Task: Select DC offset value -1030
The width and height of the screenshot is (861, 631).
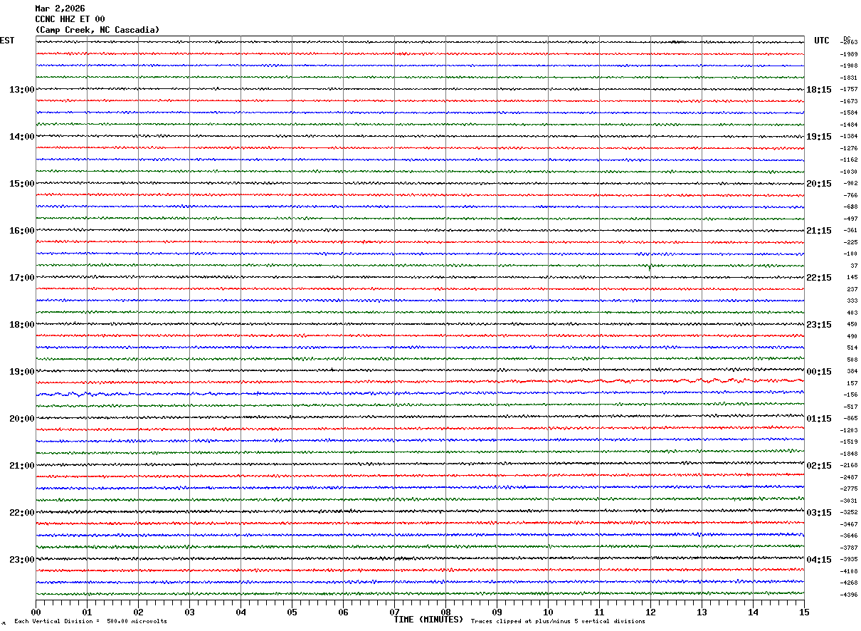Action: (850, 172)
